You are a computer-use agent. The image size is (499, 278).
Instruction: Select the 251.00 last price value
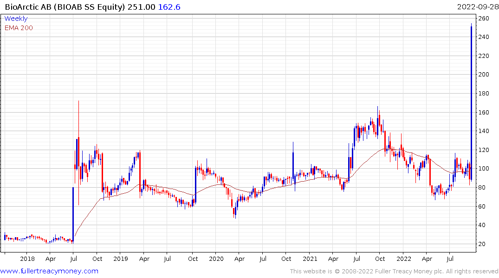coord(141,7)
